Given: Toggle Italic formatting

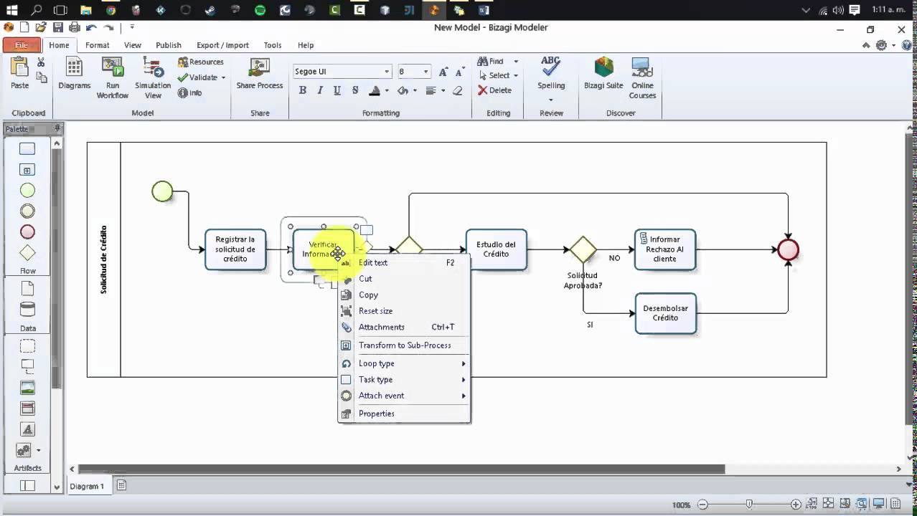Looking at the screenshot, I should click(x=319, y=90).
